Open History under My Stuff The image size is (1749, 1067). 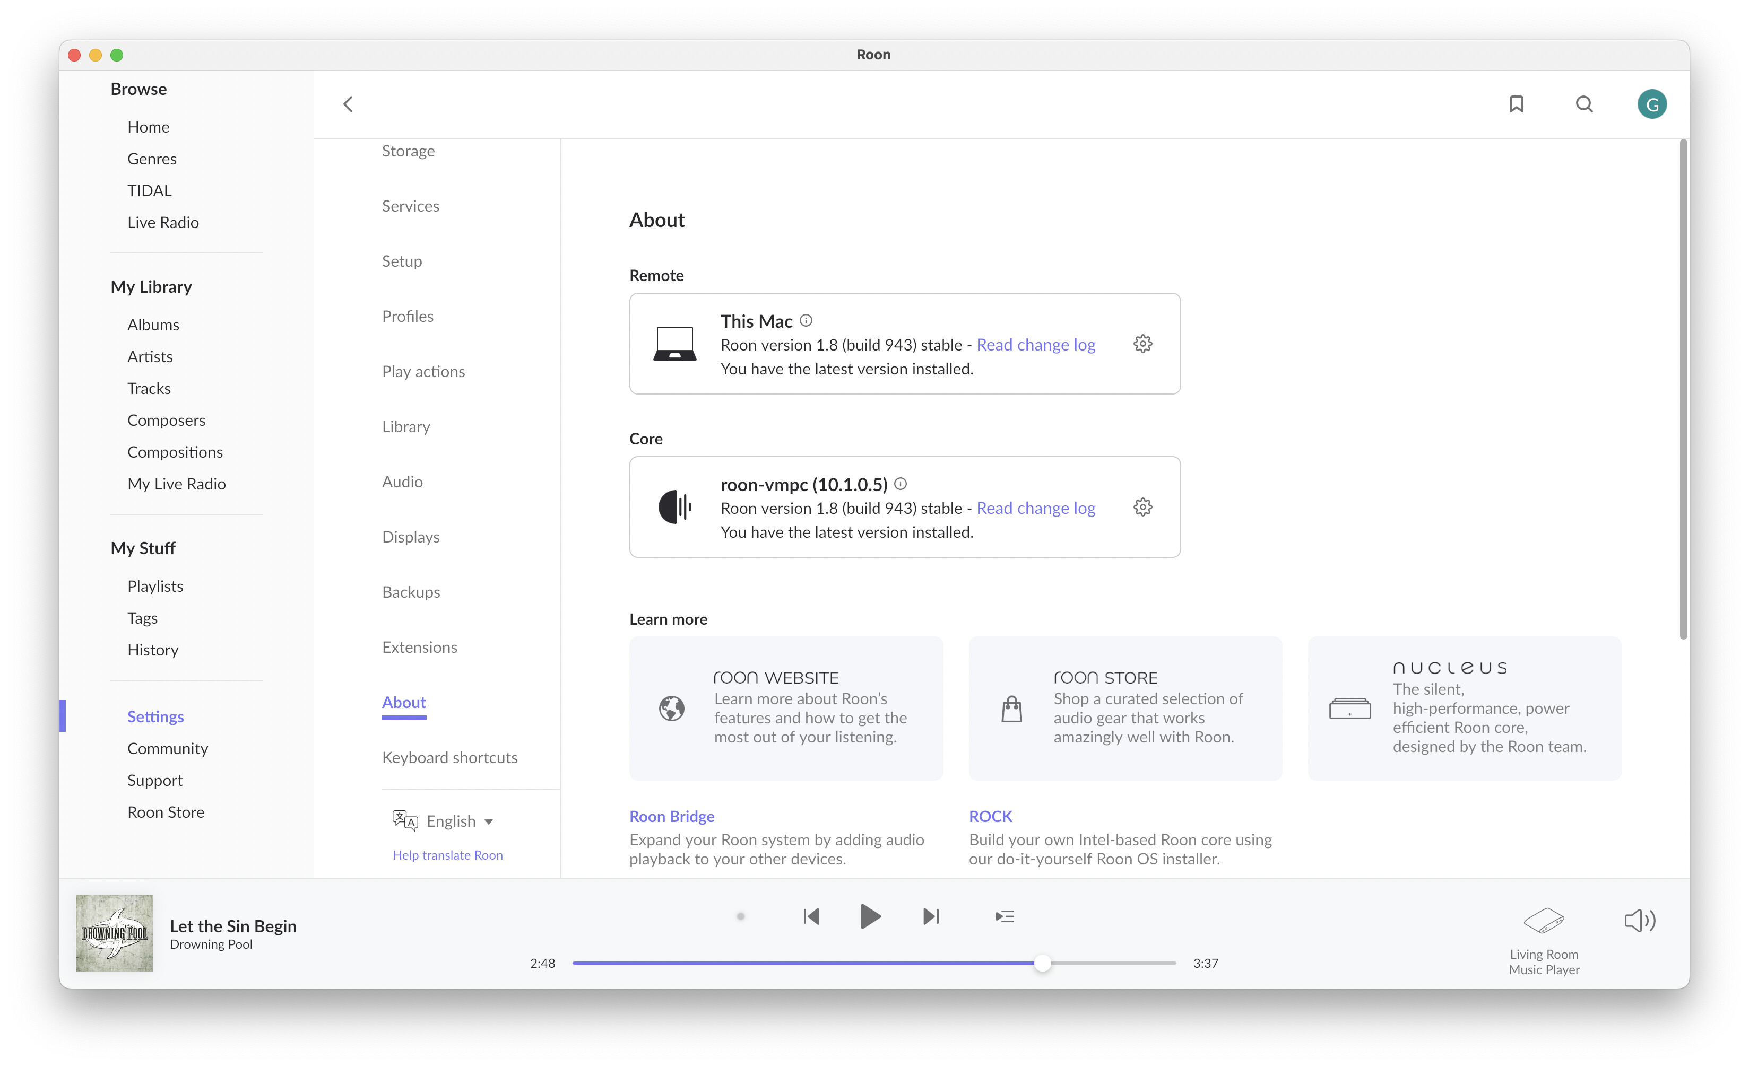(x=153, y=650)
